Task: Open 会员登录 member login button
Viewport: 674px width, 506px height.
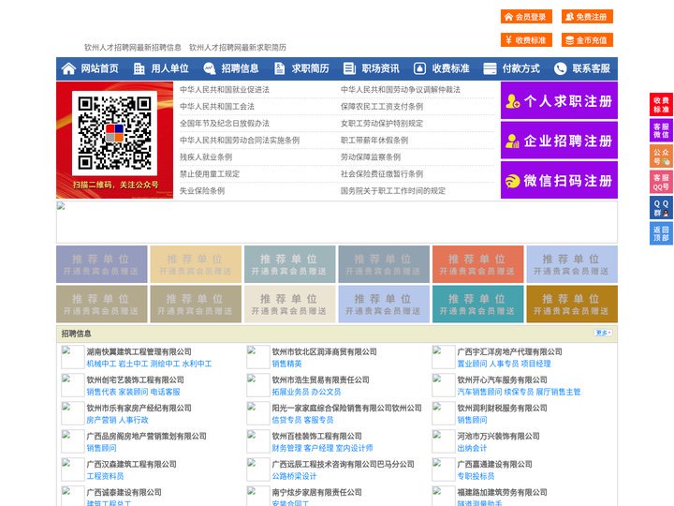Action: click(x=526, y=17)
